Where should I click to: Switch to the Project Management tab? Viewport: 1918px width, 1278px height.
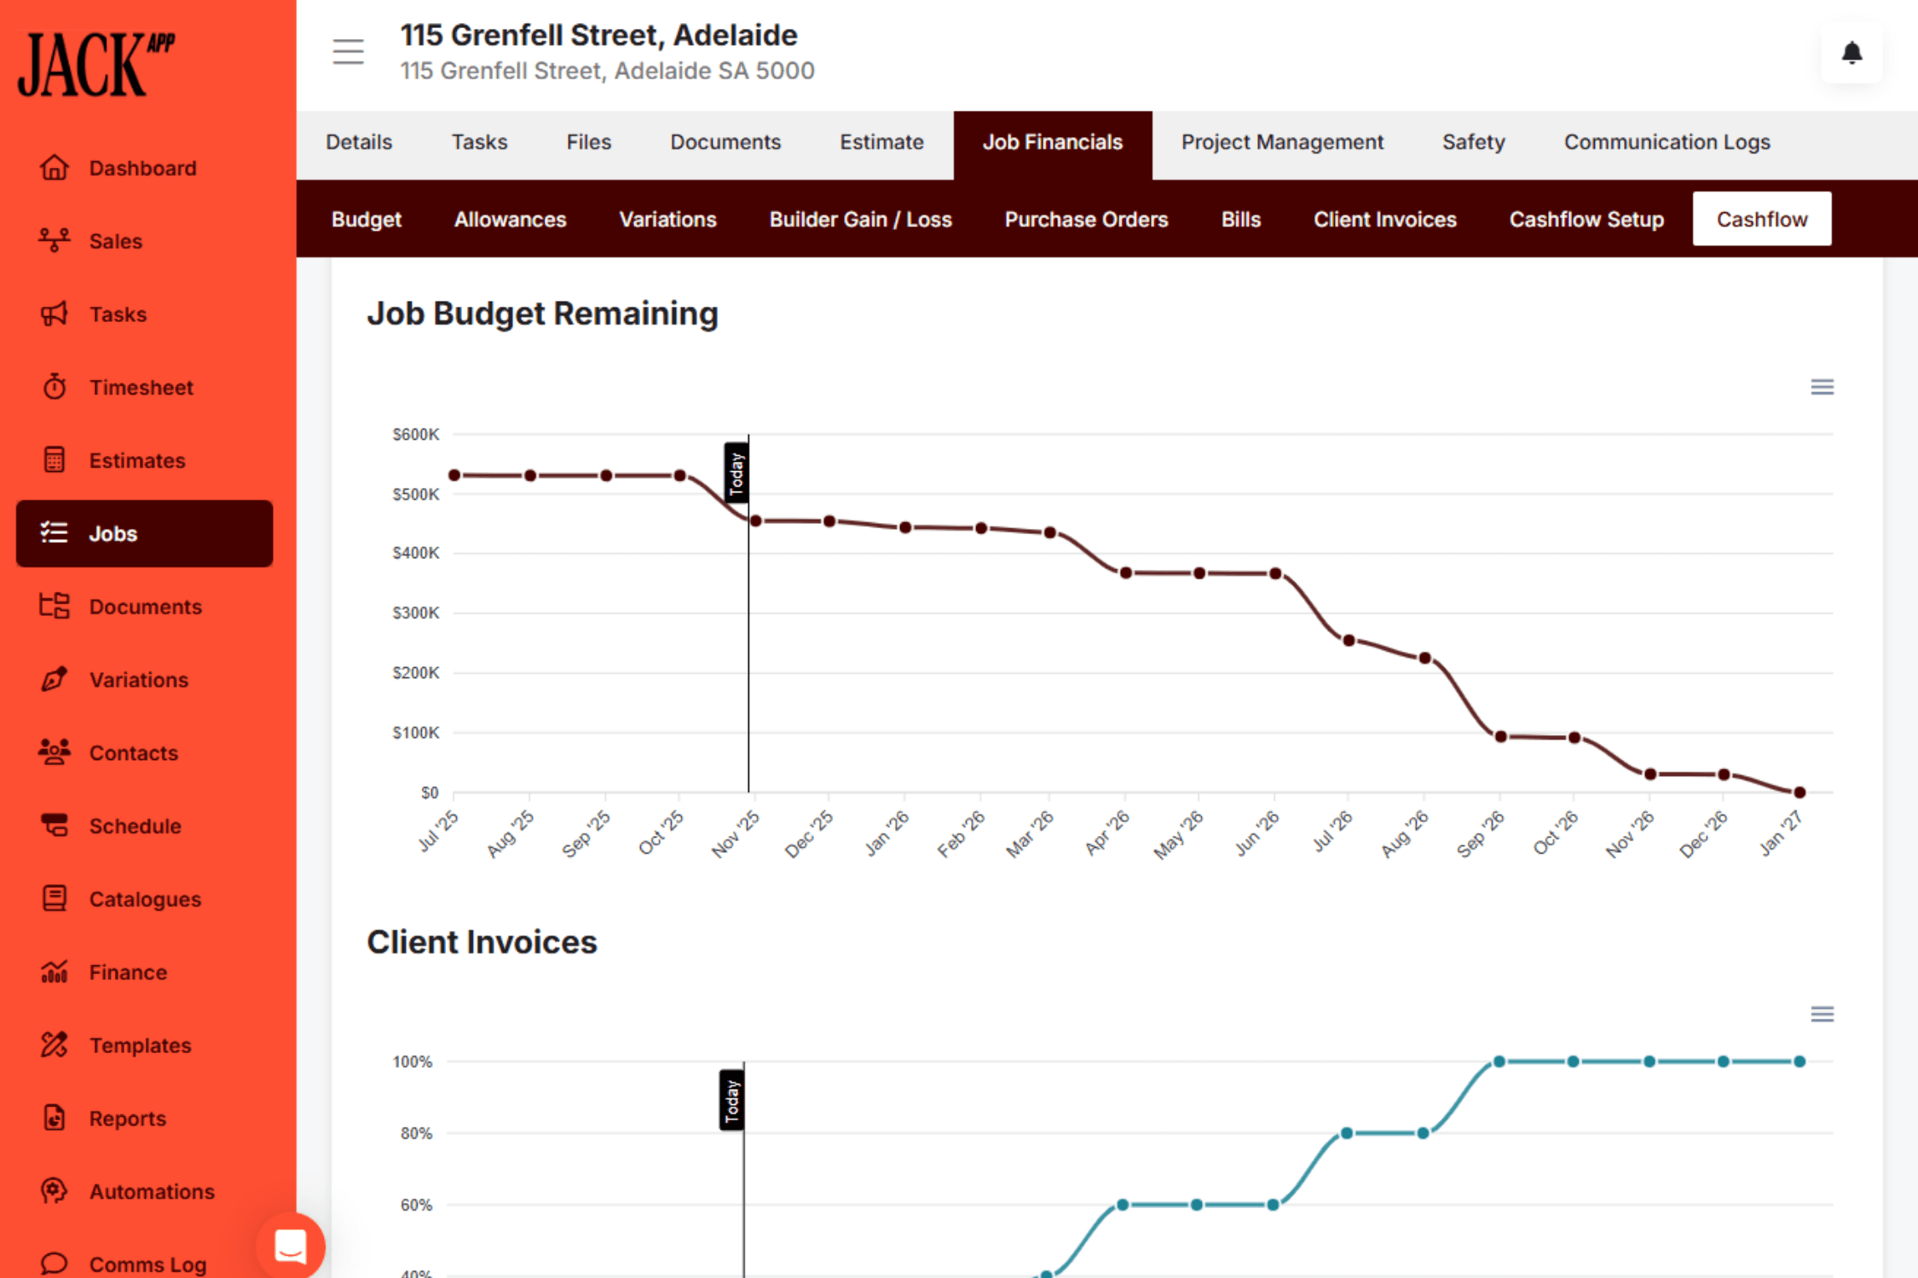tap(1282, 141)
